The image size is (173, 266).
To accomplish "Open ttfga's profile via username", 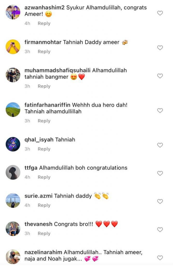I will [31, 168].
